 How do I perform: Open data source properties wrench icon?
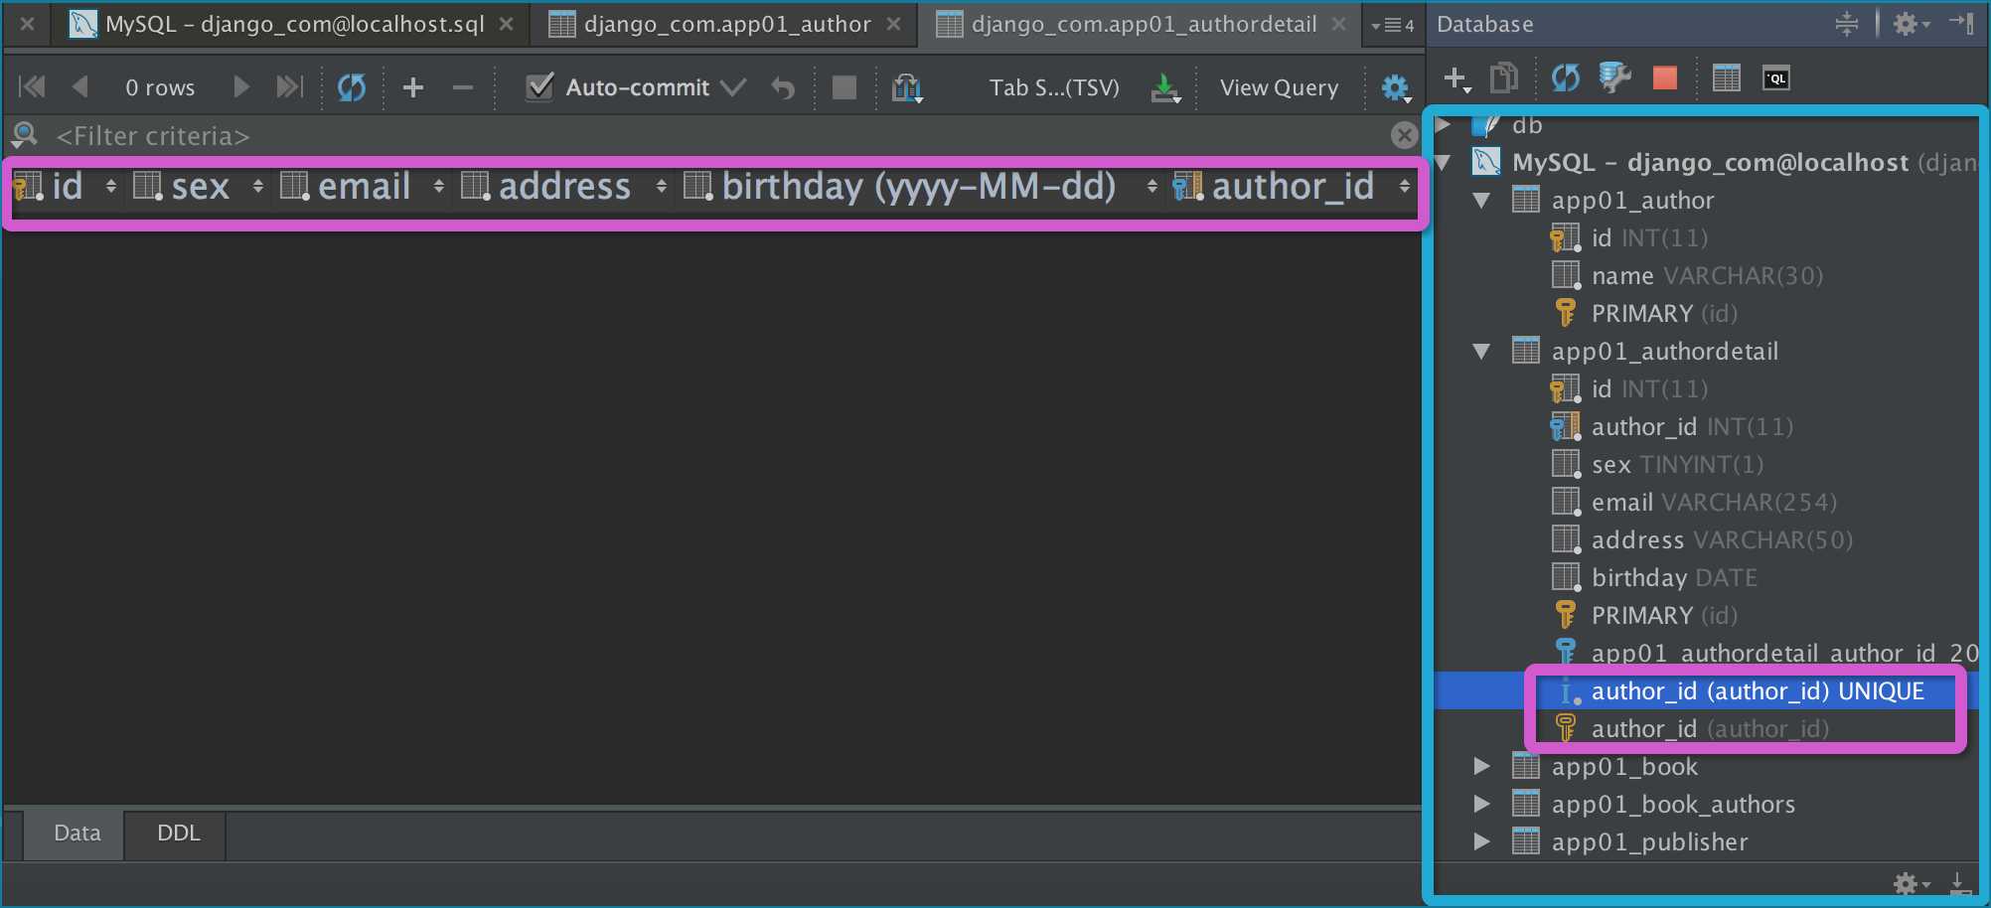click(1615, 77)
